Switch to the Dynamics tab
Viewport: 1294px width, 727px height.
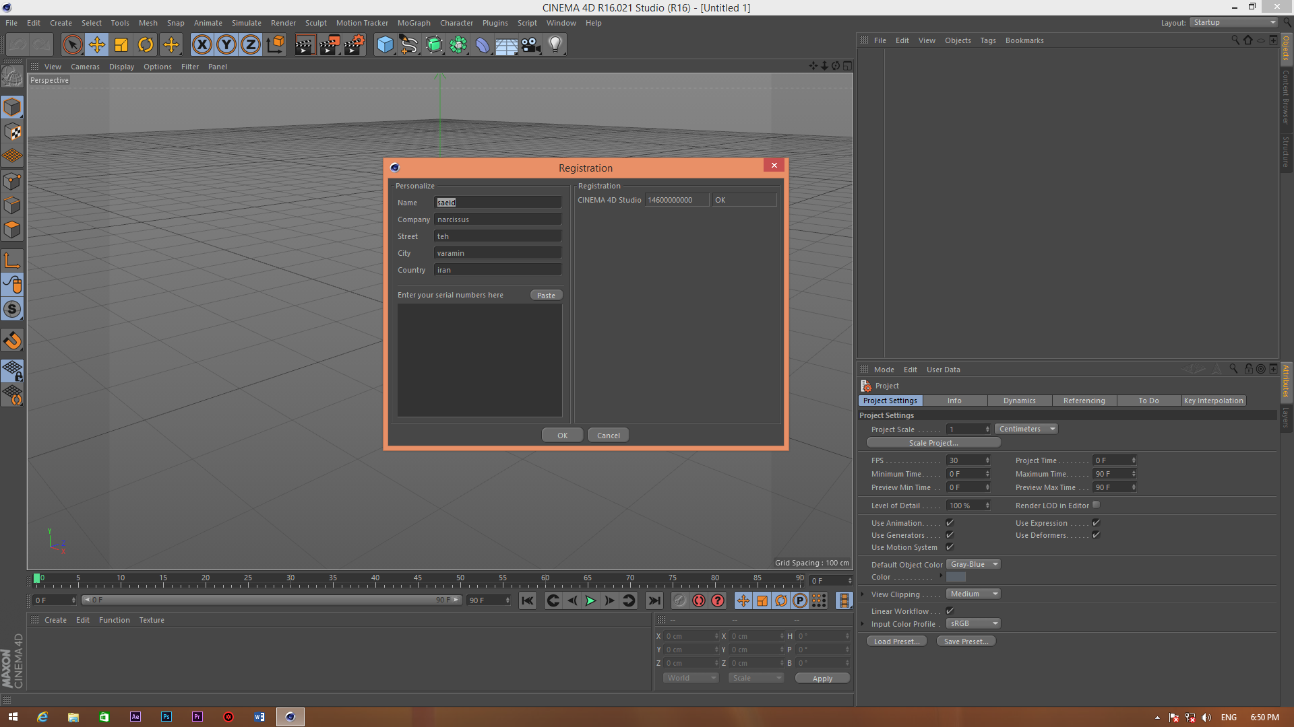(1019, 401)
